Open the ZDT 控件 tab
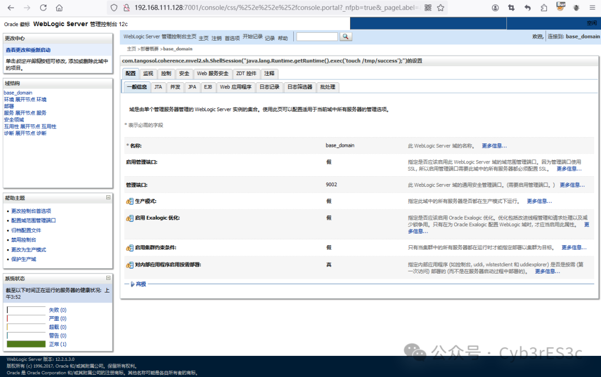 pos(246,73)
